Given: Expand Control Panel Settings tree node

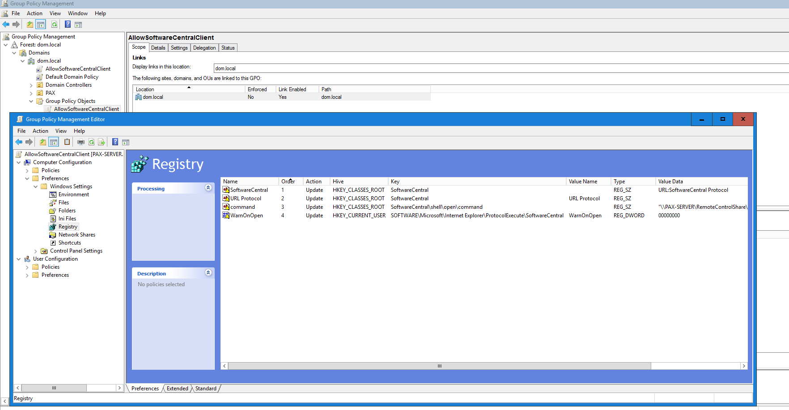Looking at the screenshot, I should (x=36, y=251).
